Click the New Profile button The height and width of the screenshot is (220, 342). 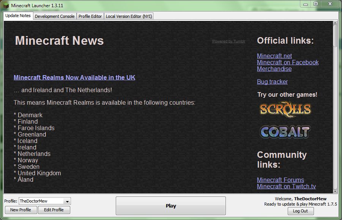pos(21,210)
